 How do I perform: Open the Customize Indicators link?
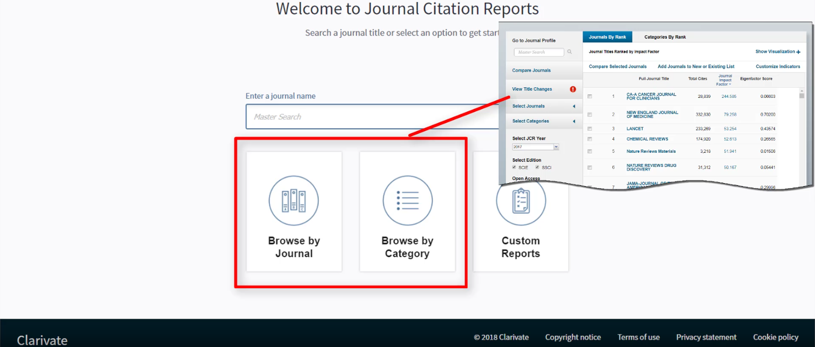point(778,67)
